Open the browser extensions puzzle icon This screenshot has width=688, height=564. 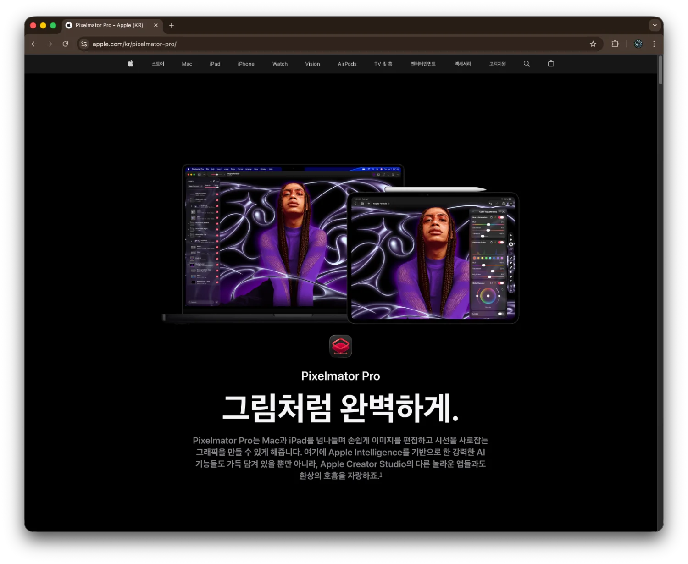[615, 44]
